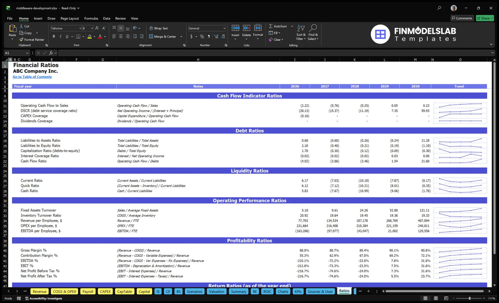
Task: Click the Cut scissors icon
Action: click(x=21, y=26)
